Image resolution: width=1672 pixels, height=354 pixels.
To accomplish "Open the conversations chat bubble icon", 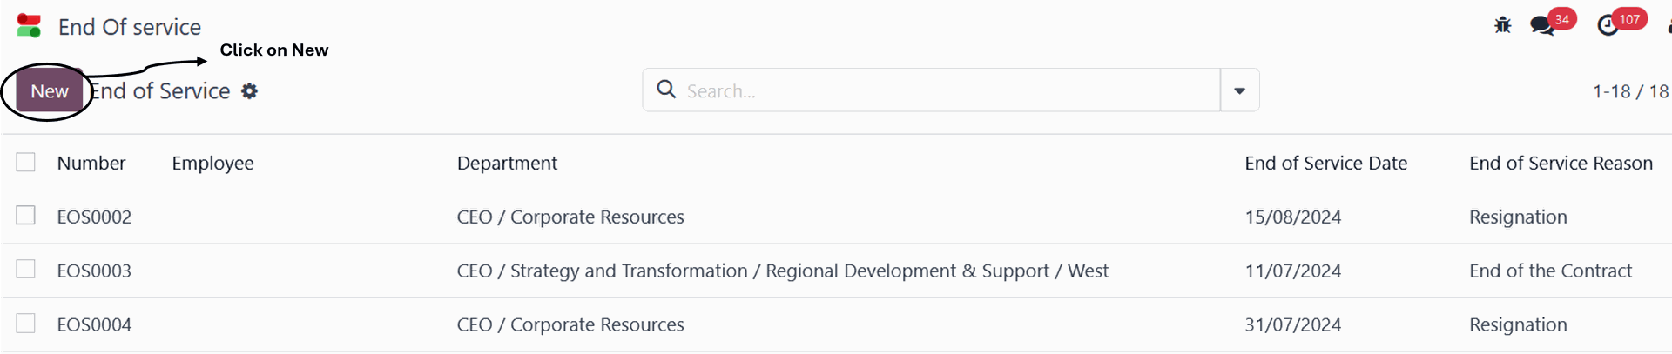I will tap(1542, 25).
